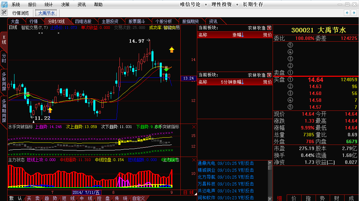Open the 决策 menu
This screenshot has height=201, width=359.
pyautogui.click(x=65, y=4)
